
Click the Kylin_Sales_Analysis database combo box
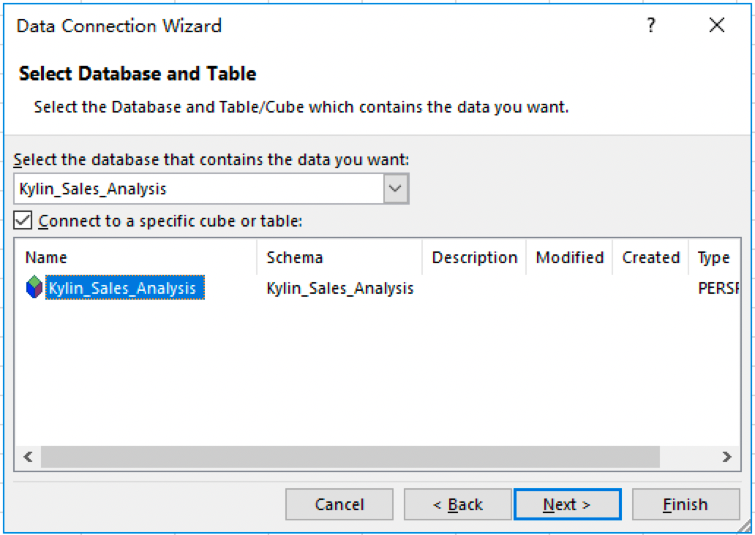(x=199, y=189)
